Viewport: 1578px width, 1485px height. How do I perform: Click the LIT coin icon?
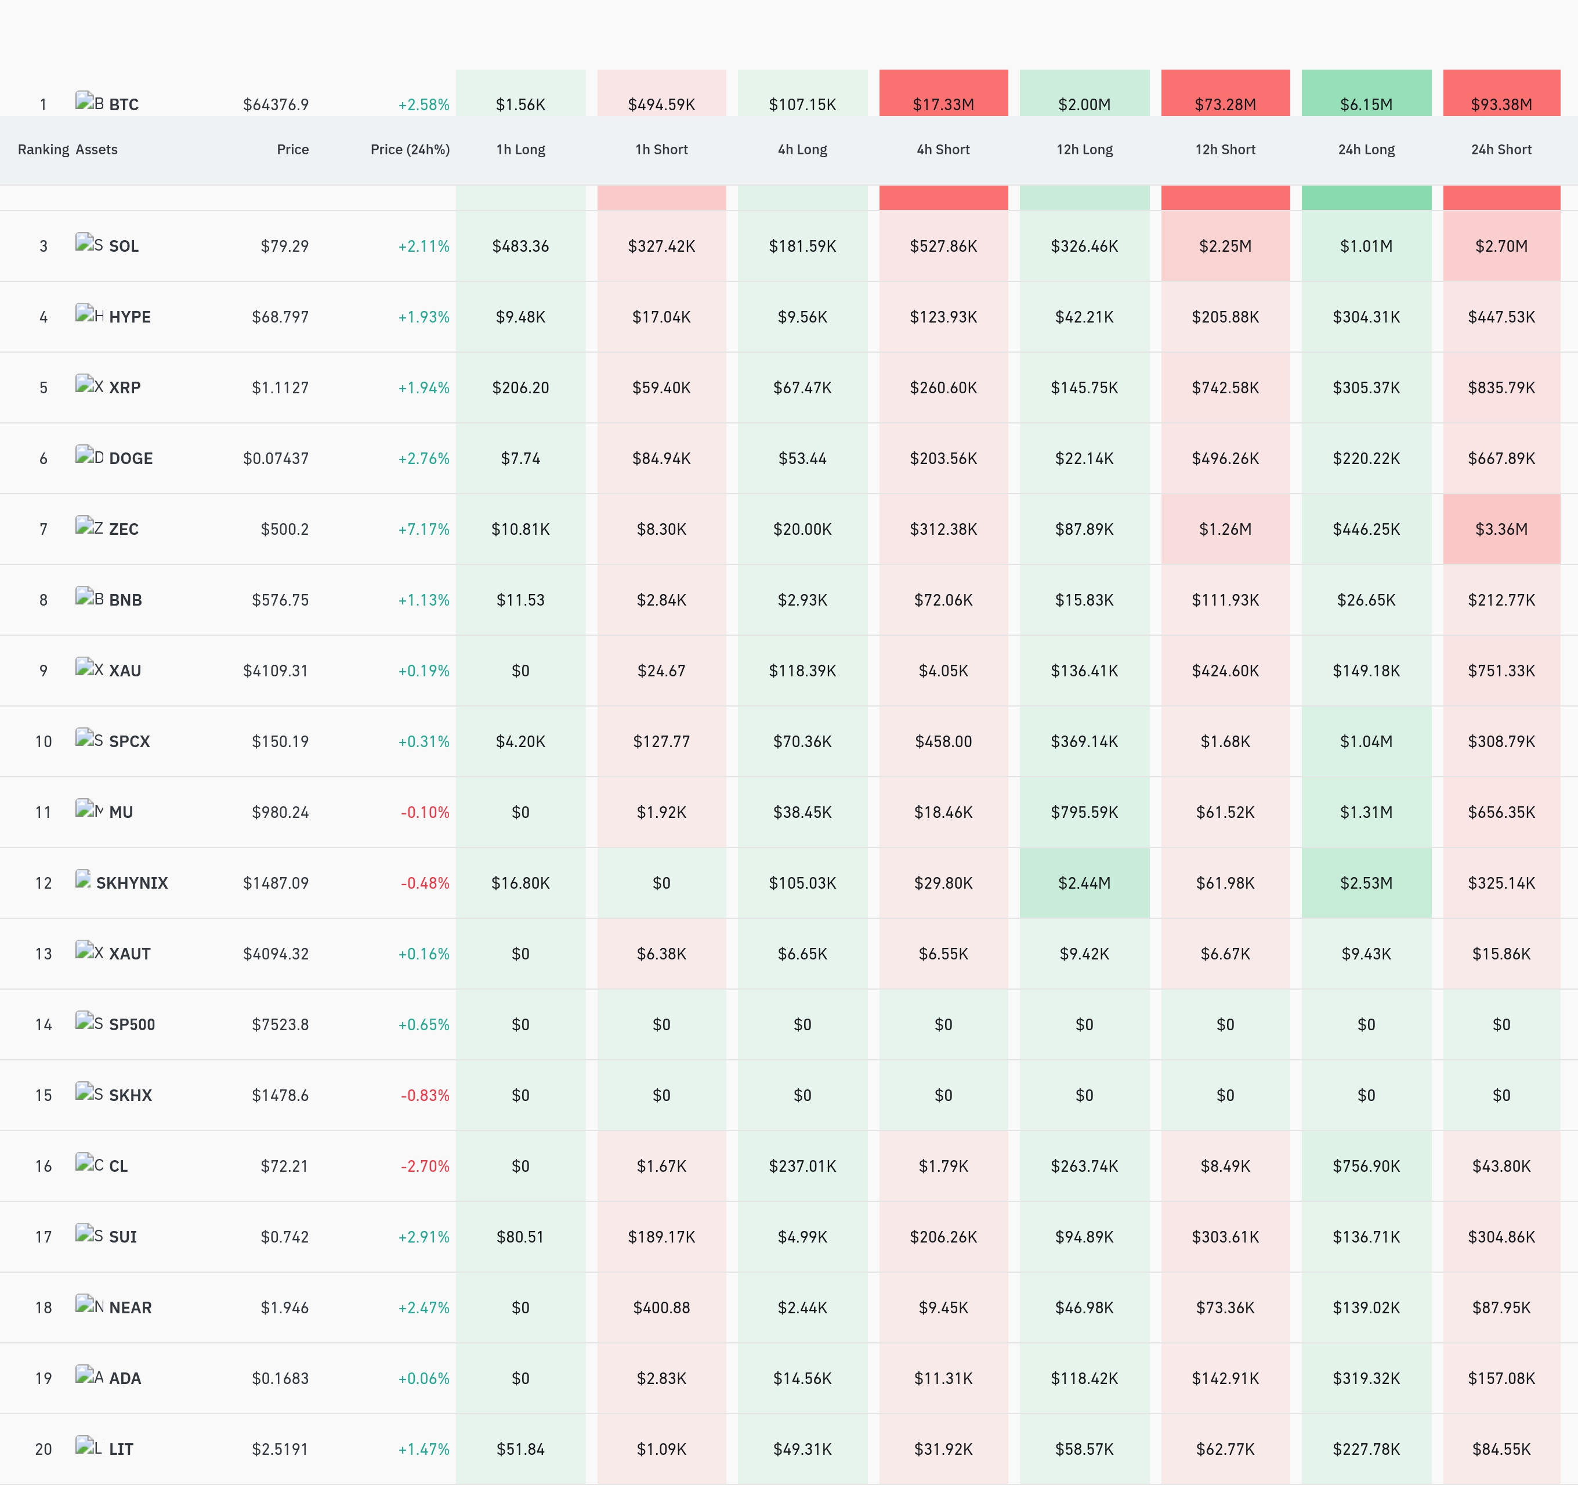pyautogui.click(x=89, y=1446)
